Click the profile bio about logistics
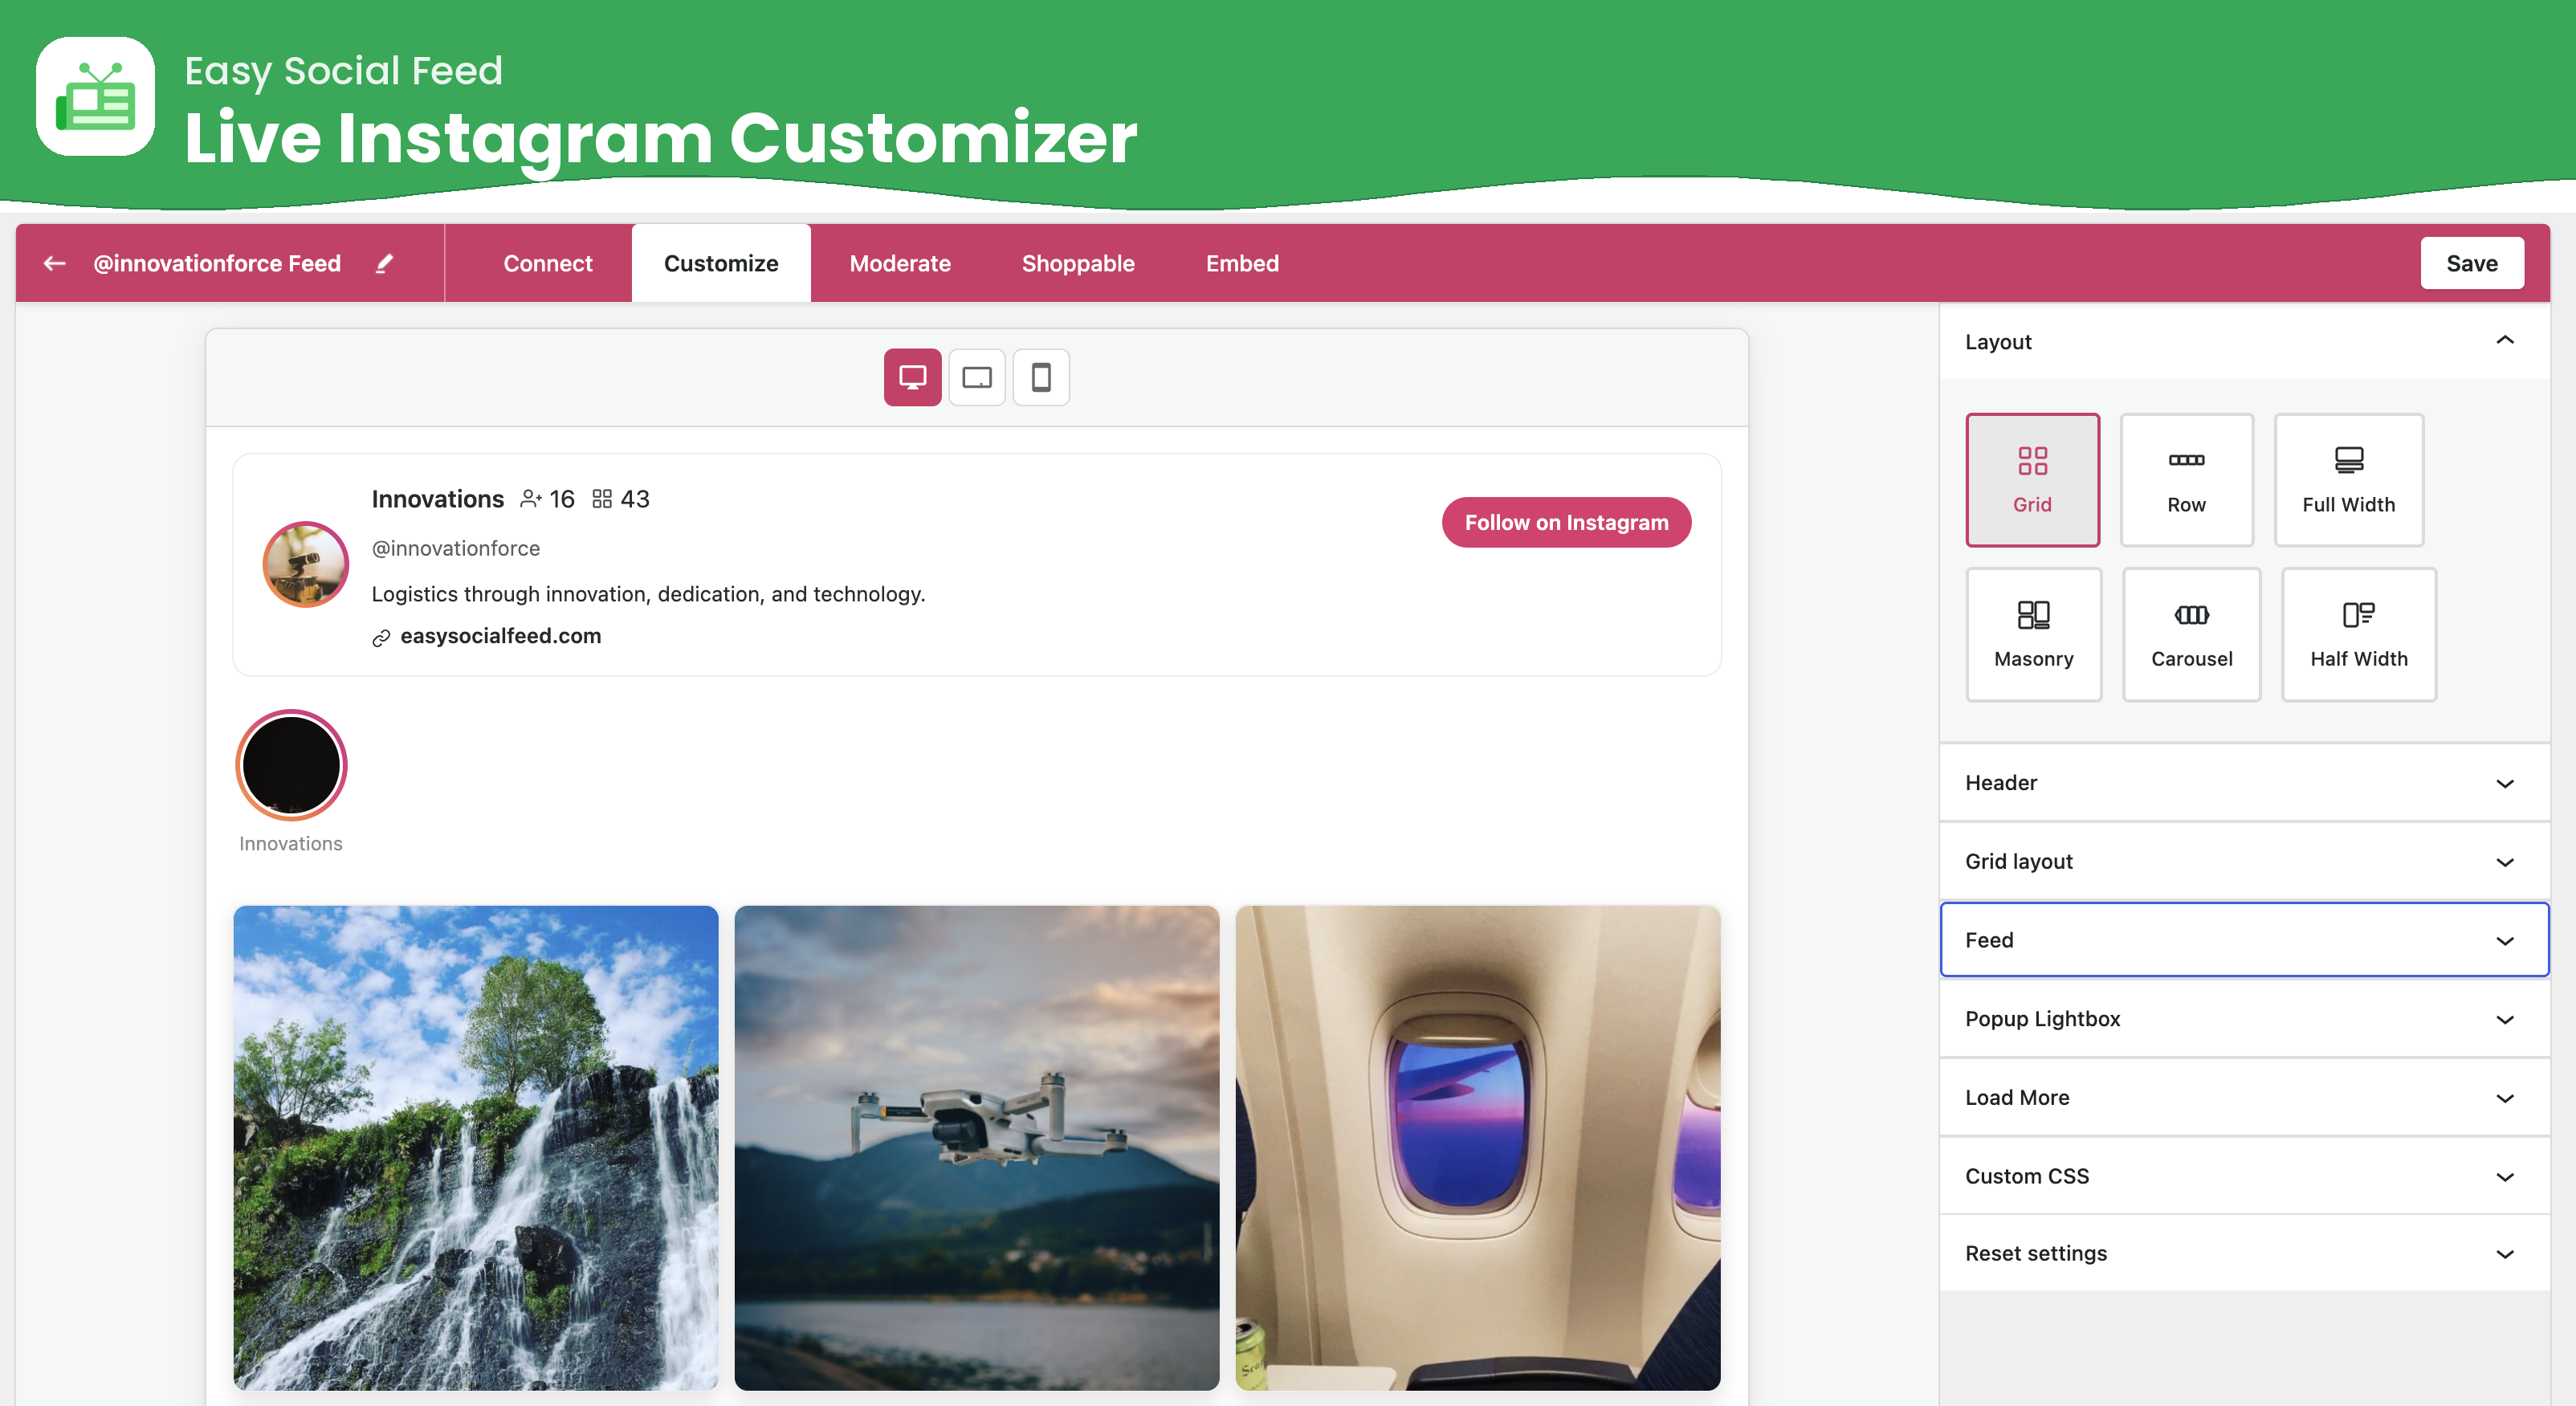The width and height of the screenshot is (2576, 1406). [648, 594]
